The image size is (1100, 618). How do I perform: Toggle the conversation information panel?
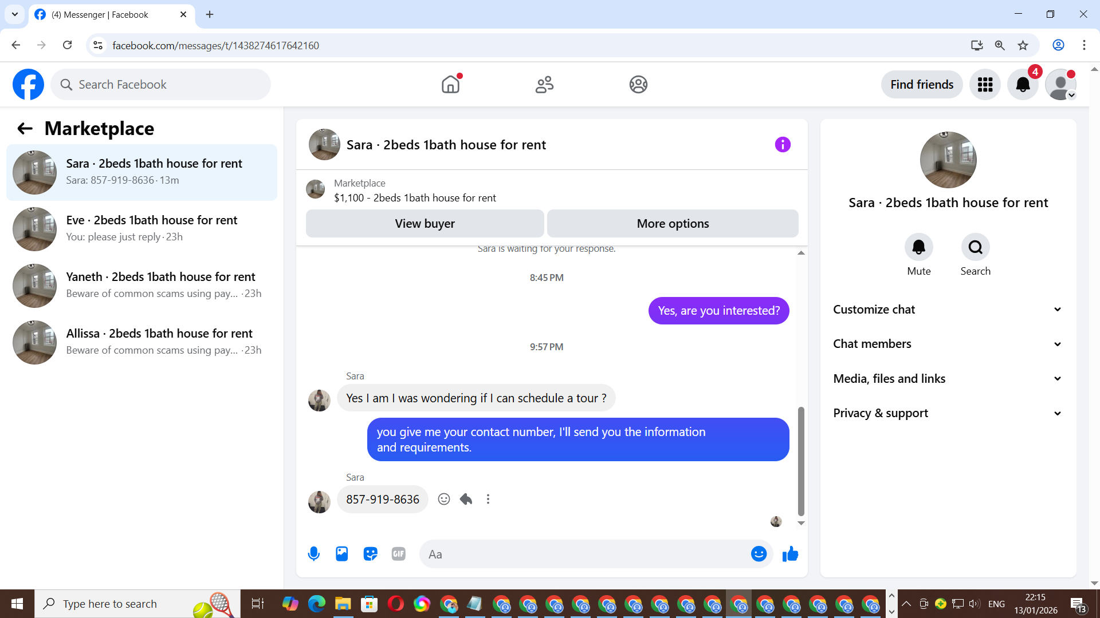point(783,145)
